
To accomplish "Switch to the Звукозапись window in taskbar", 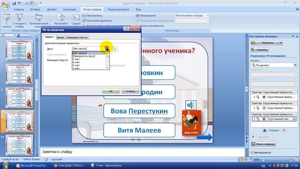I will (106, 166).
